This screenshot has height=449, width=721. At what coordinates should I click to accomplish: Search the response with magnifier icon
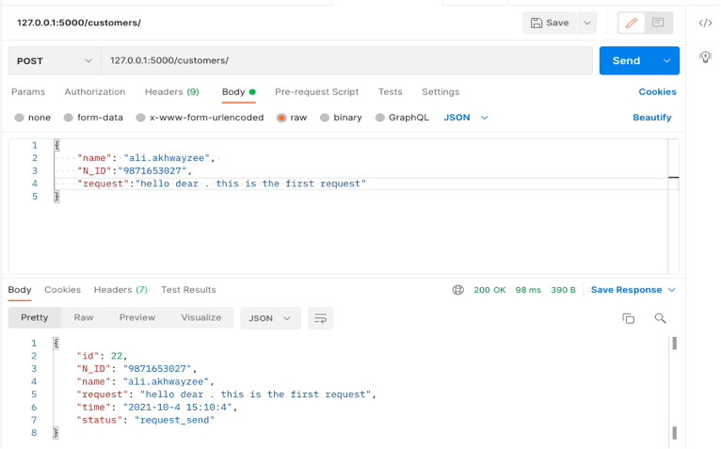[660, 318]
